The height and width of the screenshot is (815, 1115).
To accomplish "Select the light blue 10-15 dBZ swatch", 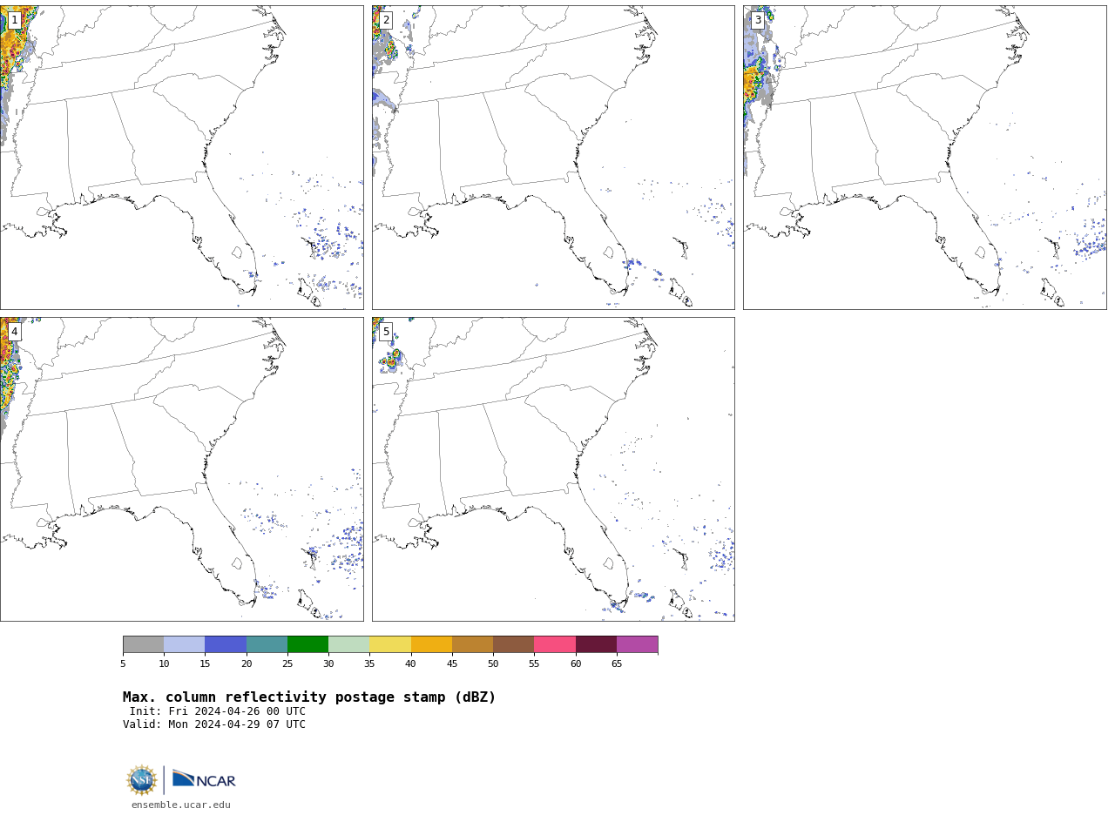I will pyautogui.click(x=184, y=644).
